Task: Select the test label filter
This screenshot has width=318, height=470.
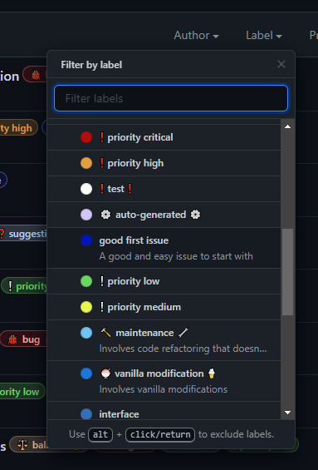Action: (x=164, y=189)
